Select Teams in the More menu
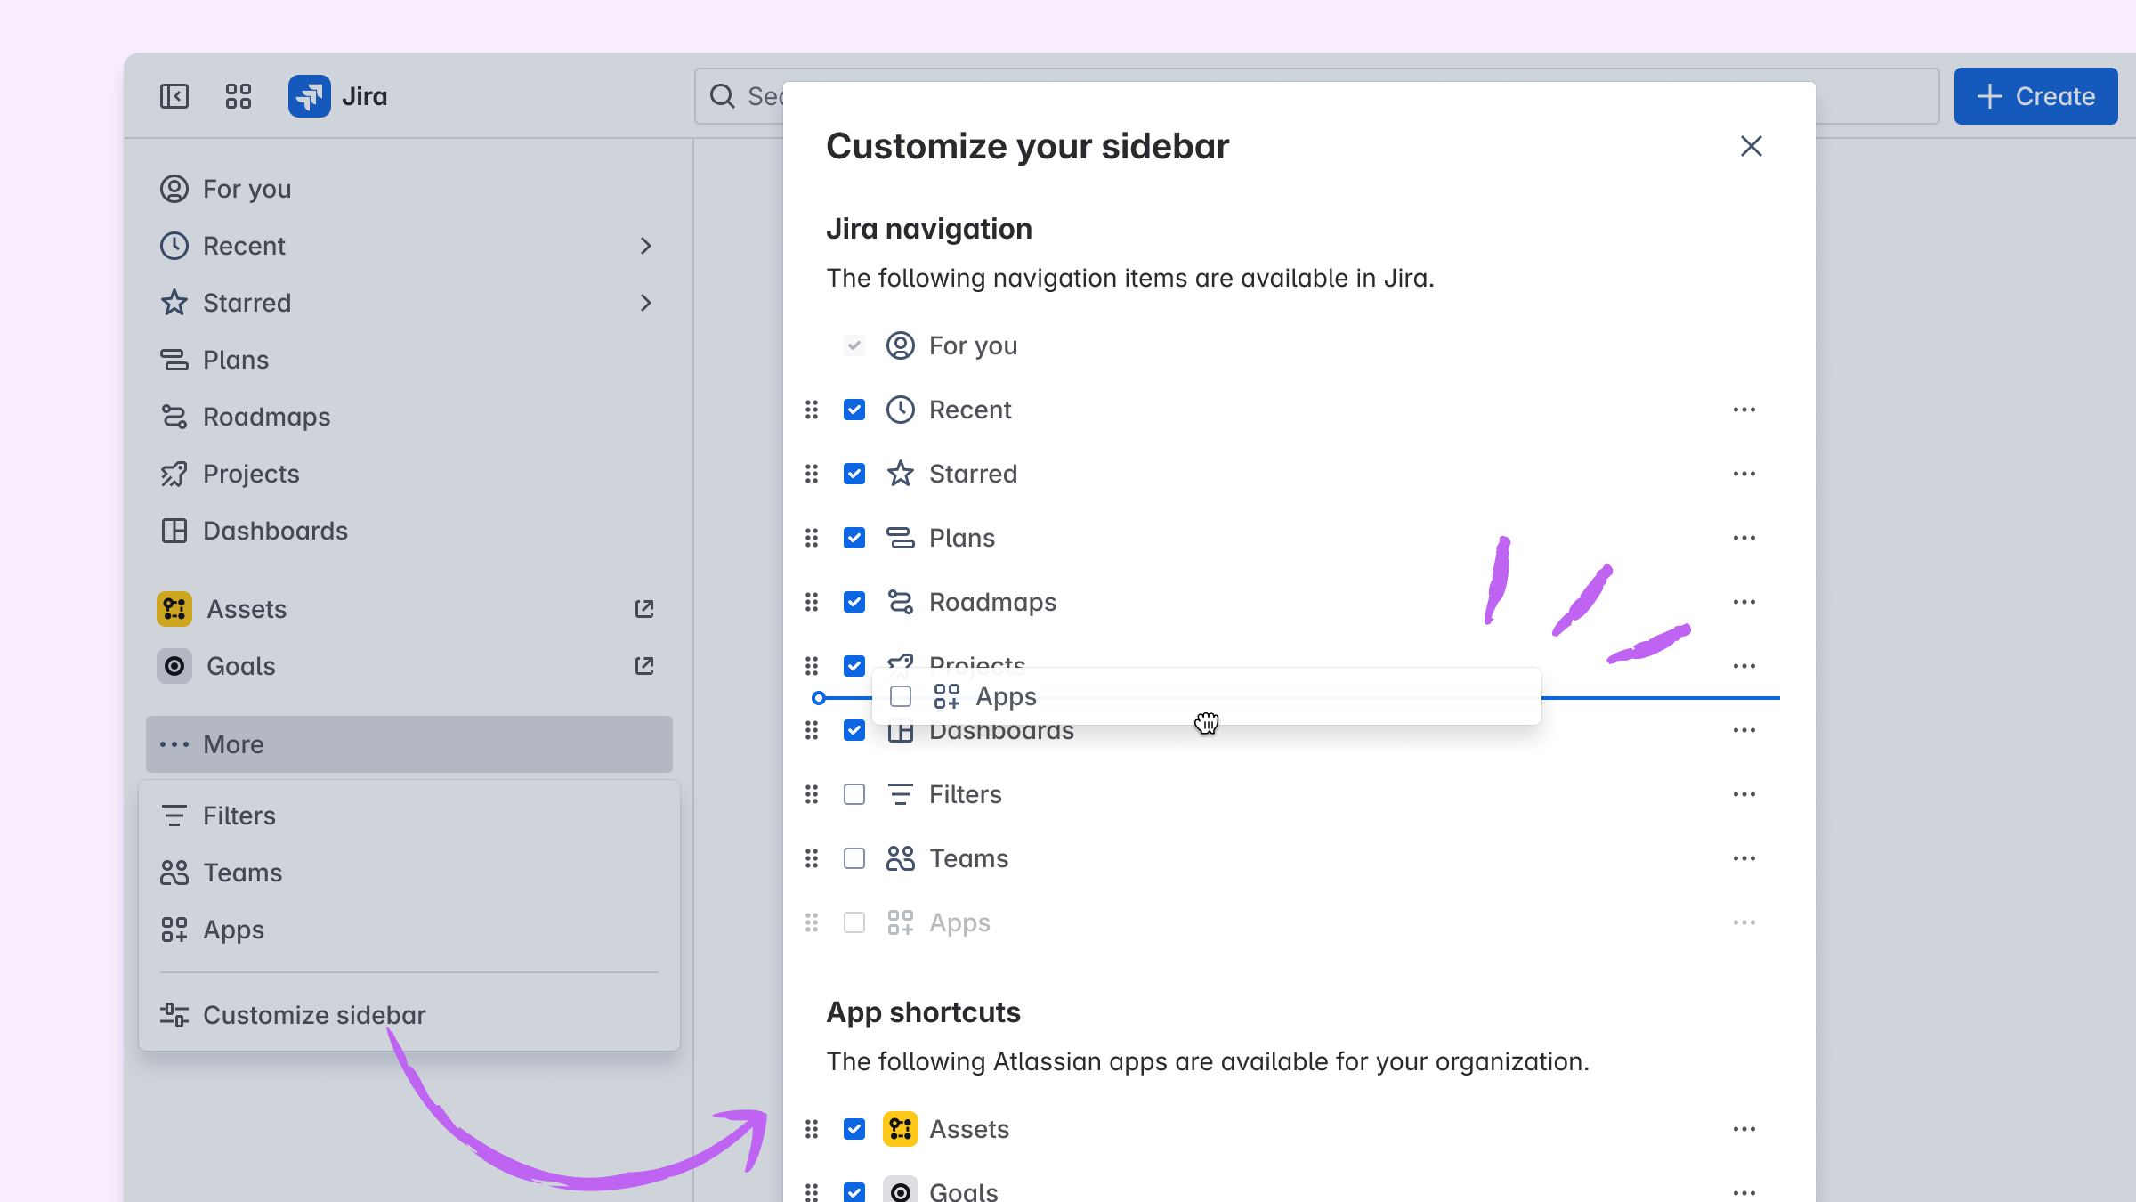 click(242, 873)
